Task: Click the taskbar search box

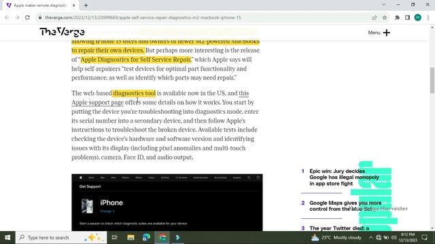Action: click(x=61, y=237)
